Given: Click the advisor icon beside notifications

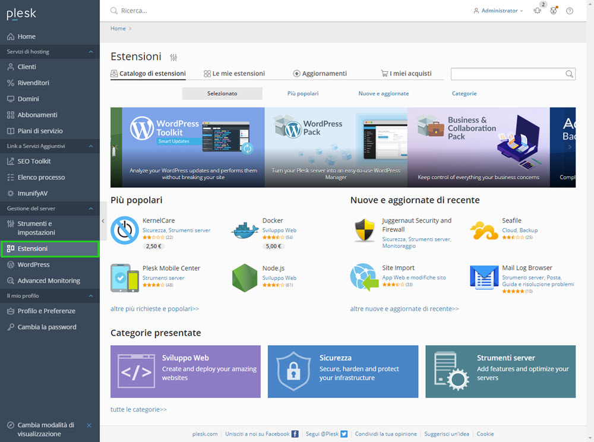Looking at the screenshot, I should (x=554, y=11).
